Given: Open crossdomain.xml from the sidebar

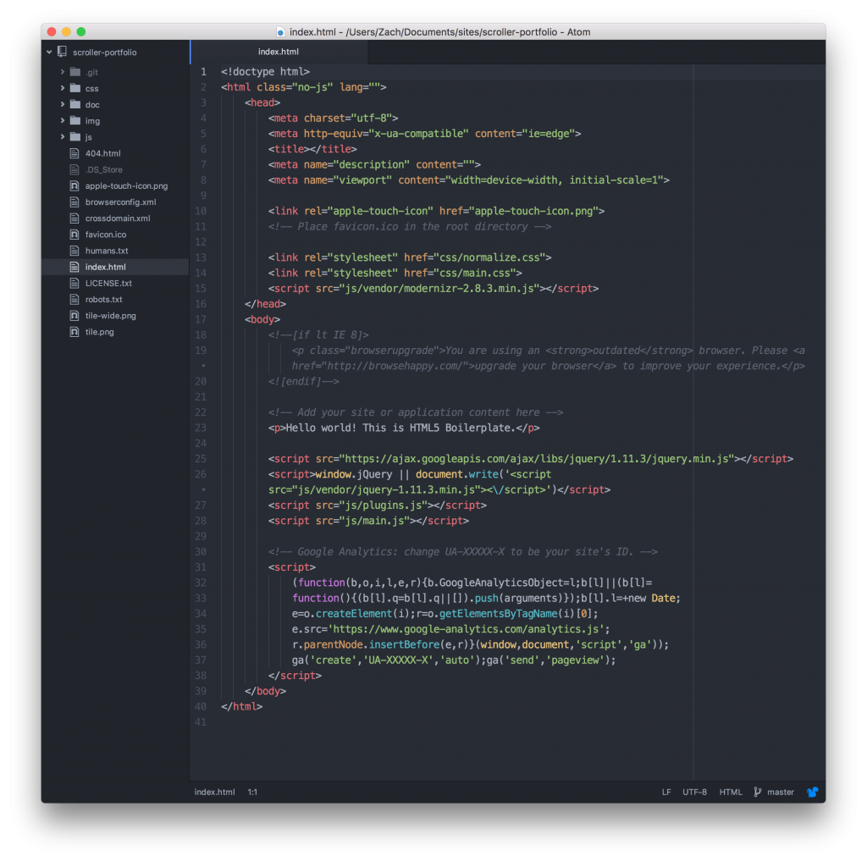Looking at the screenshot, I should 118,218.
